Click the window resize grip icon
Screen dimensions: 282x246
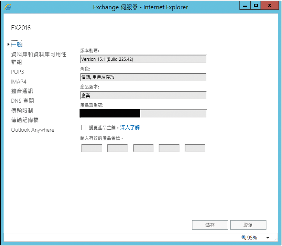(x=276, y=240)
